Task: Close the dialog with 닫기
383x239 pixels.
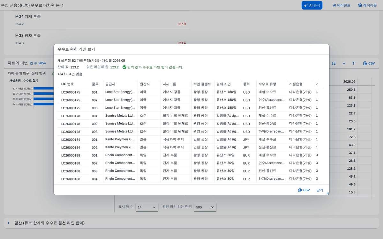Action: 319,190
